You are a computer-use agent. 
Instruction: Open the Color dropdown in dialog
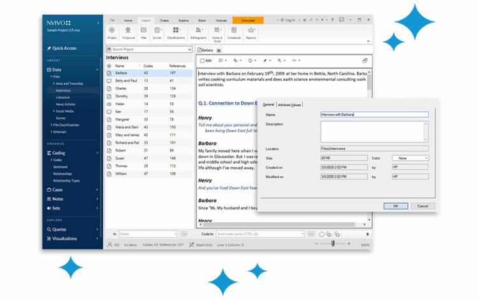[410, 158]
